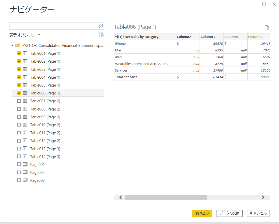Click the page icon for Page002
Screen dimensions: 279x224
pyautogui.click(x=25, y=172)
